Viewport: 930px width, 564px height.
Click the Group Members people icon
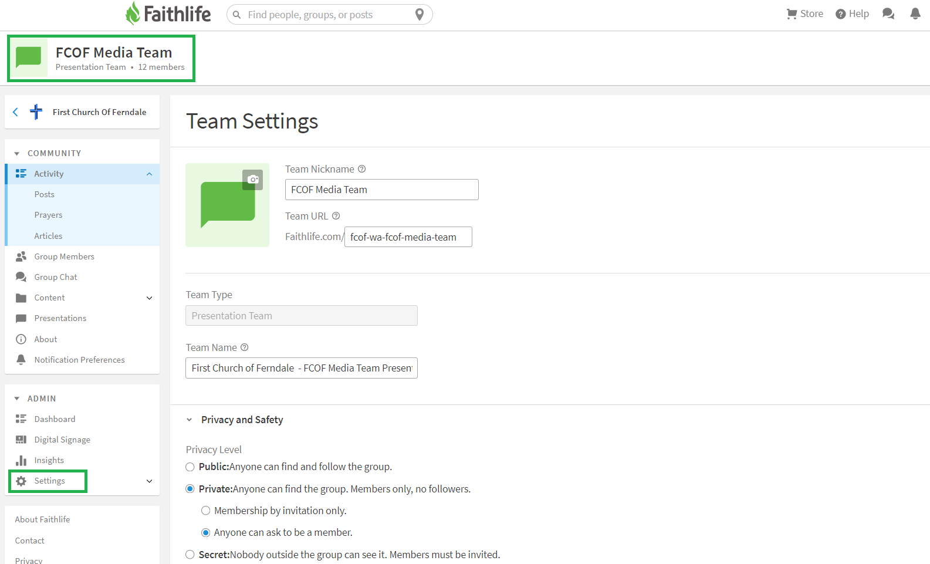click(x=21, y=256)
